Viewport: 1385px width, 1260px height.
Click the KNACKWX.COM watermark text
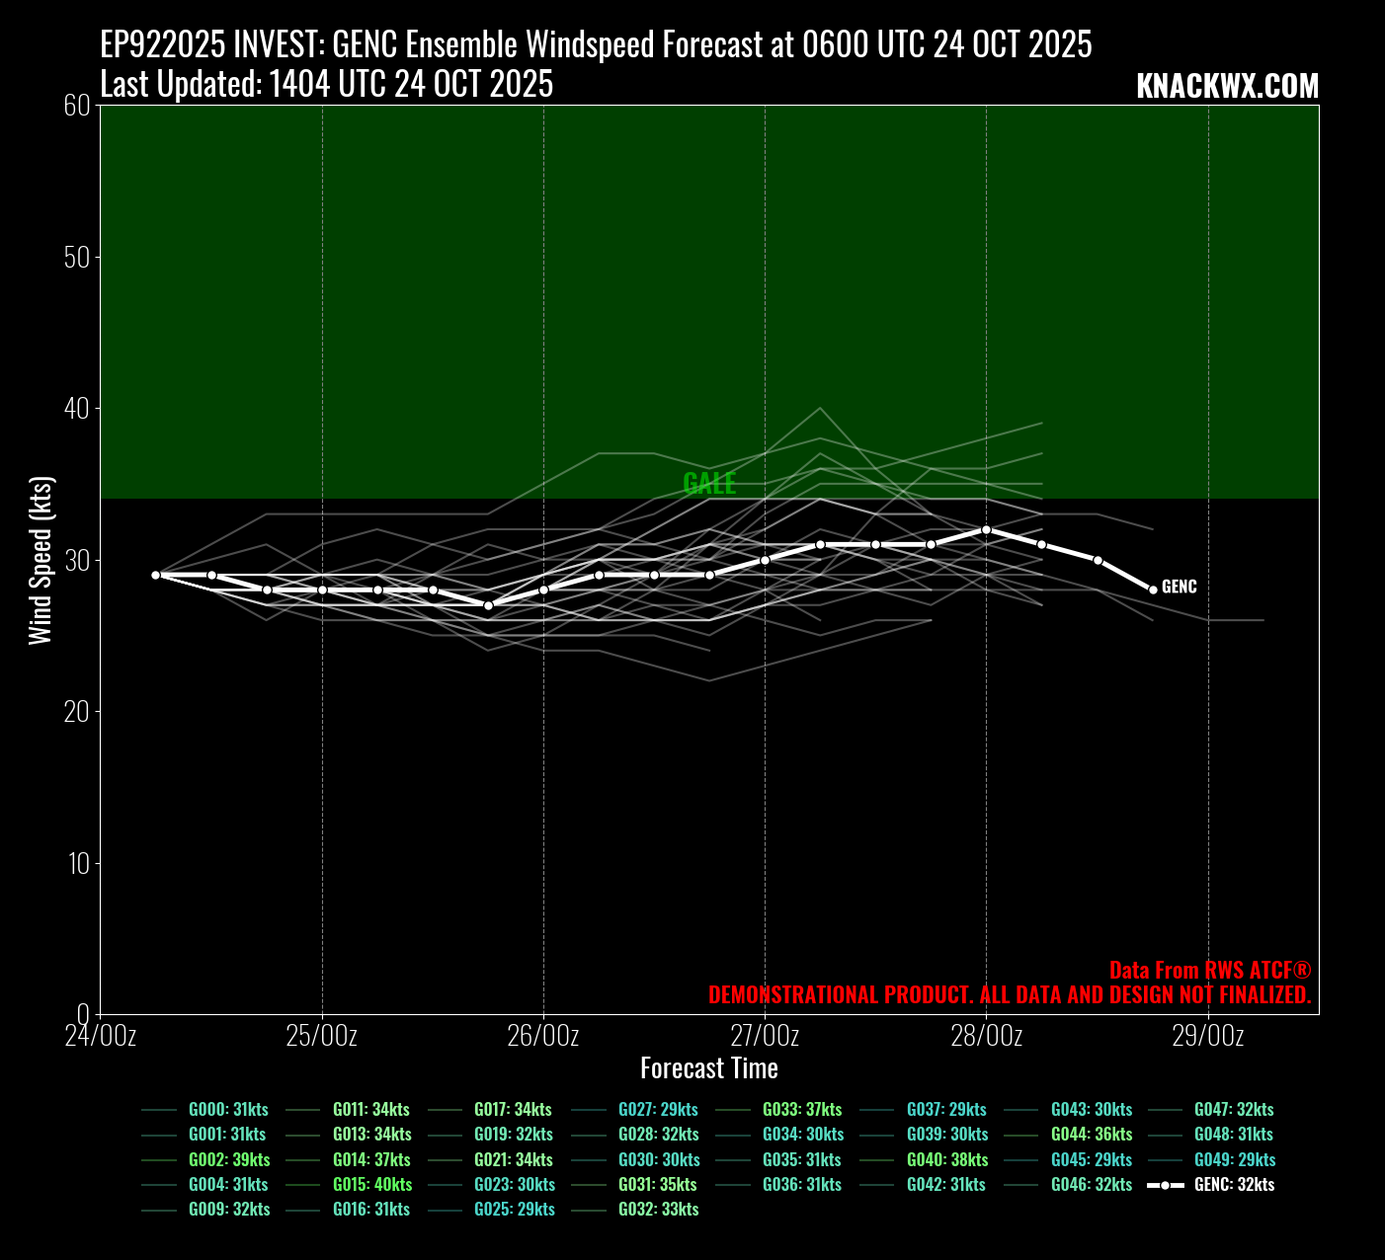1227,86
